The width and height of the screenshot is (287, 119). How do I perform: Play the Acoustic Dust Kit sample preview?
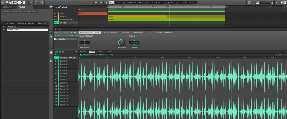pyautogui.click(x=81, y=55)
